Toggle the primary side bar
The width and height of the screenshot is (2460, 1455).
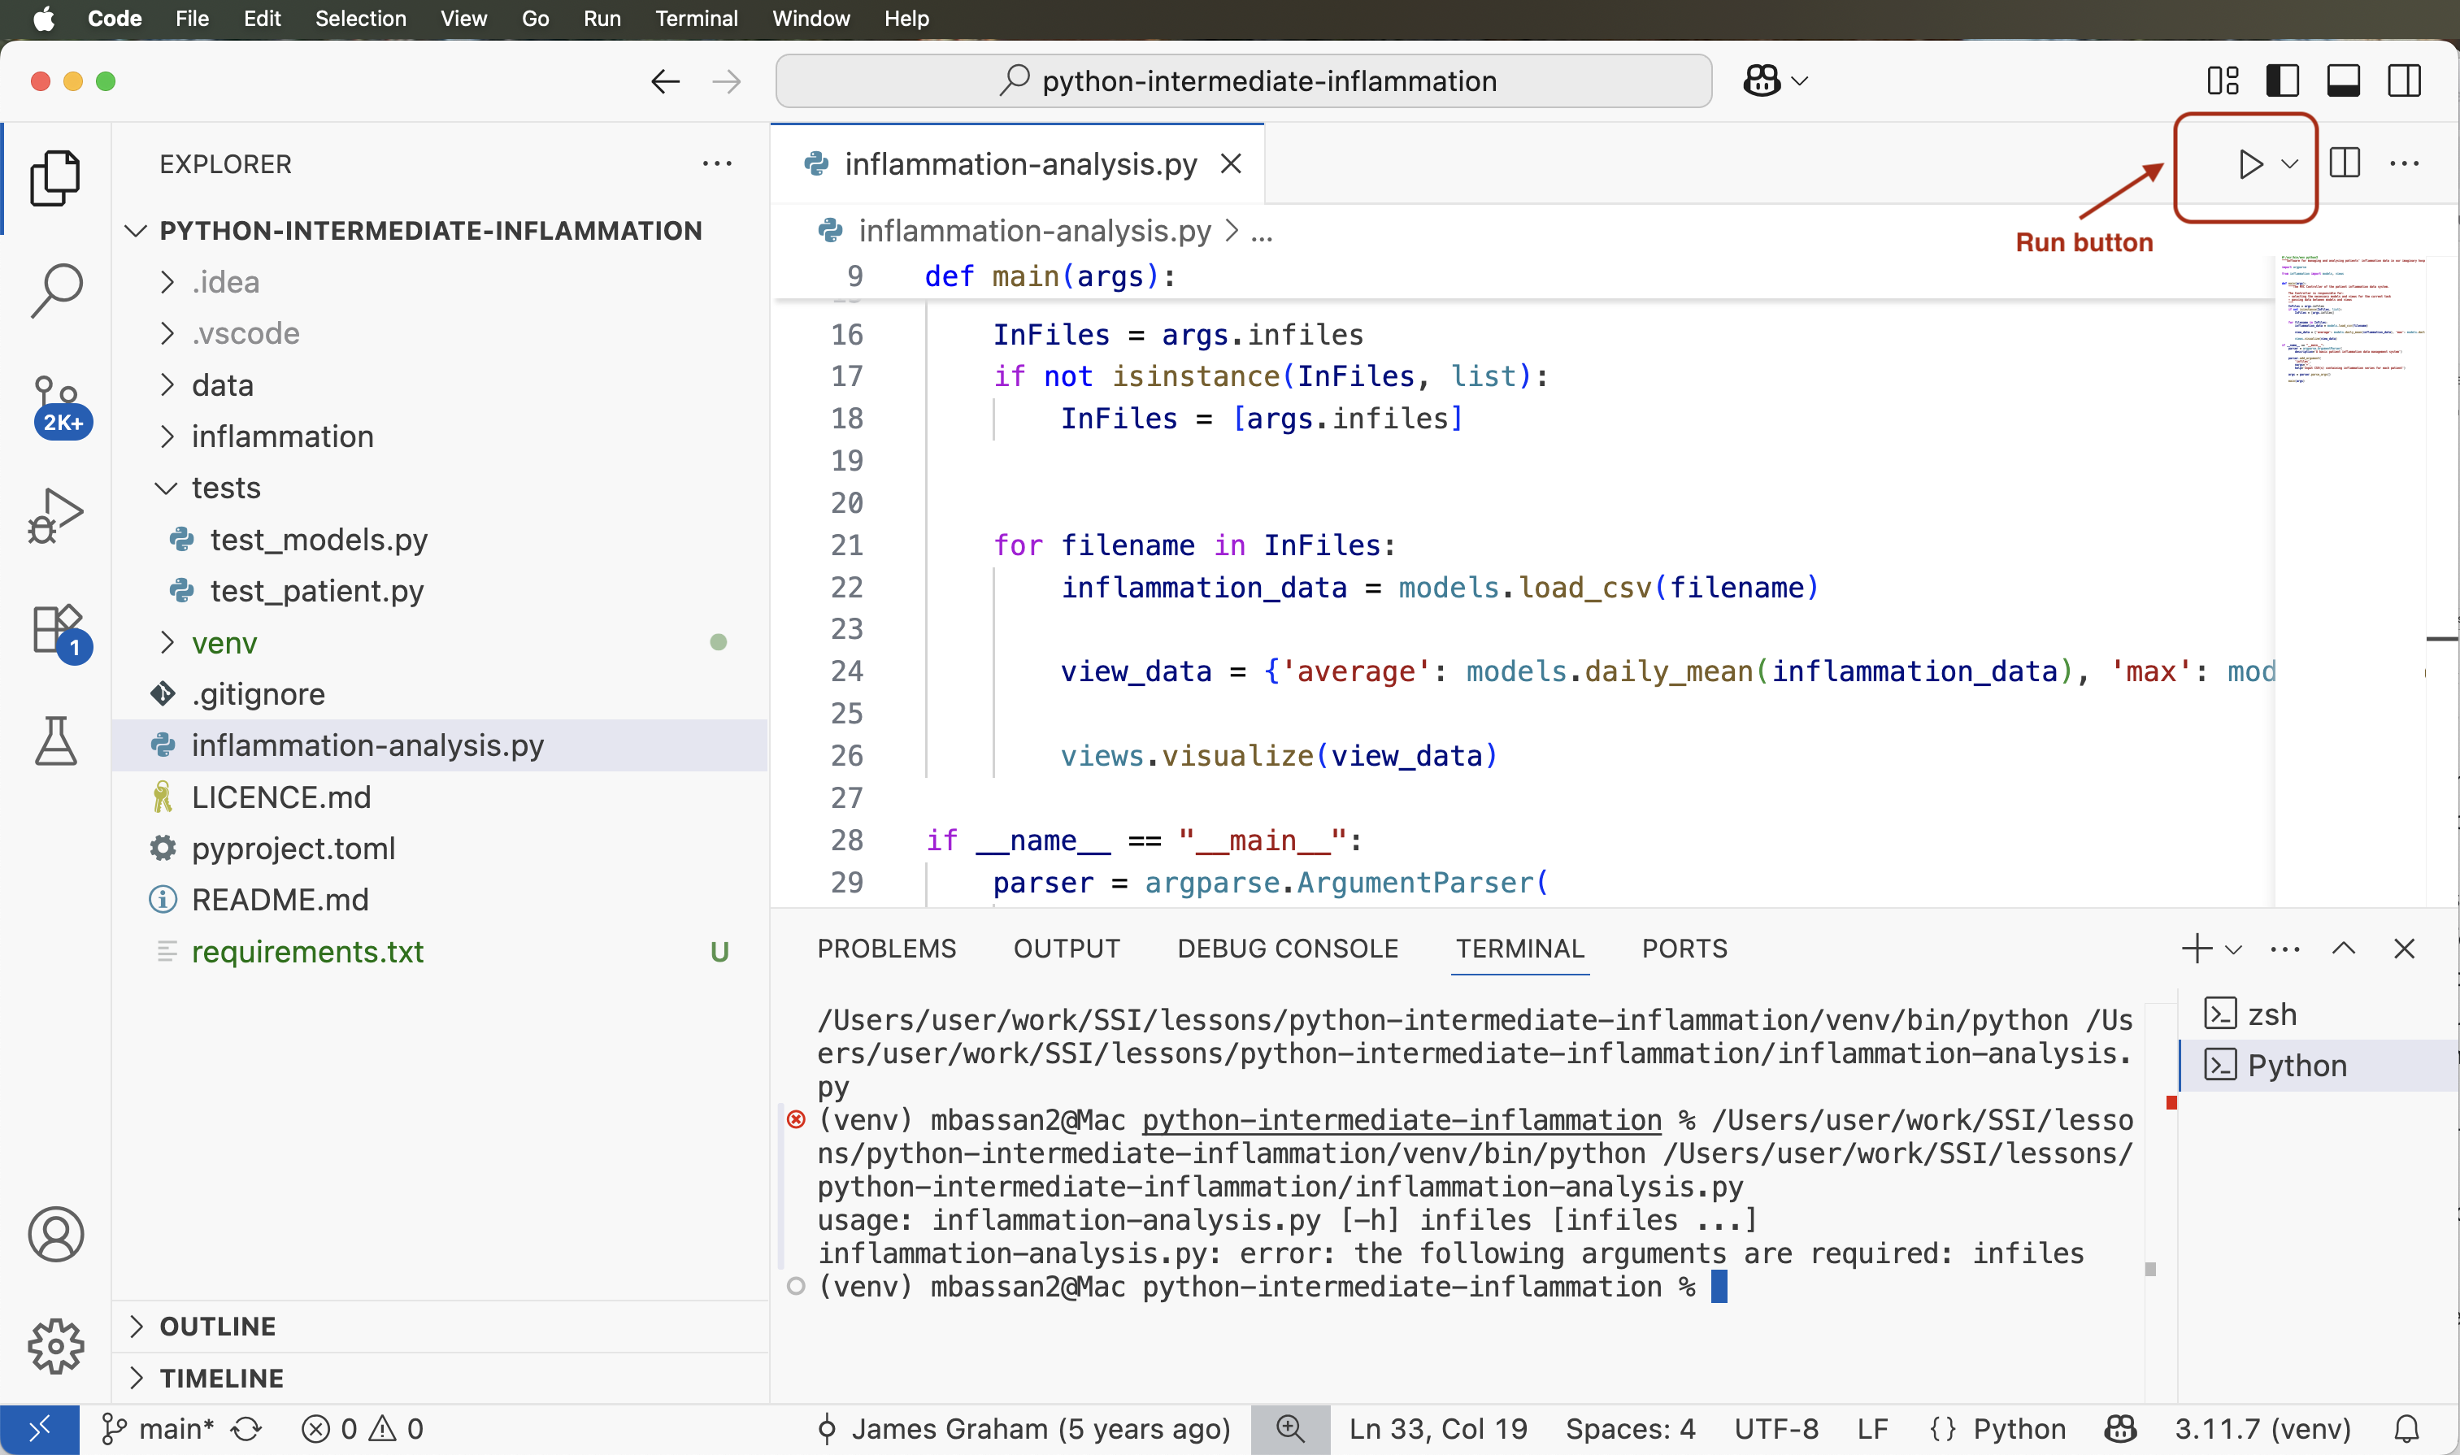[2283, 80]
